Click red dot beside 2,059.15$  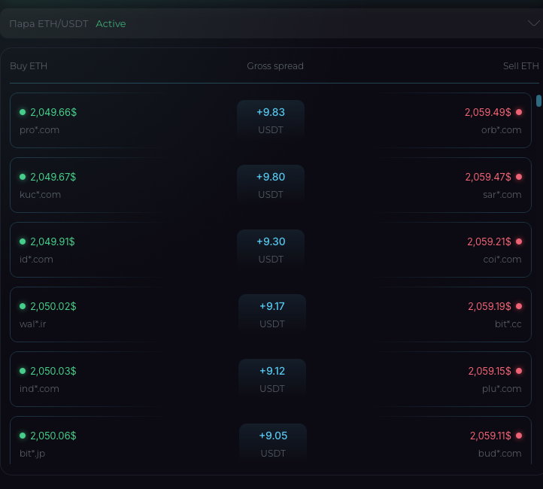[x=519, y=371]
